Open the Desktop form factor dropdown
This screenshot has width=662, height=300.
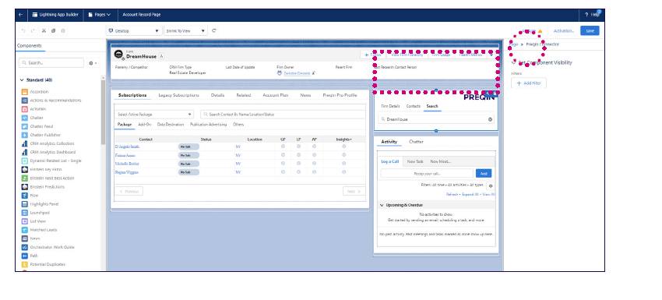point(134,31)
